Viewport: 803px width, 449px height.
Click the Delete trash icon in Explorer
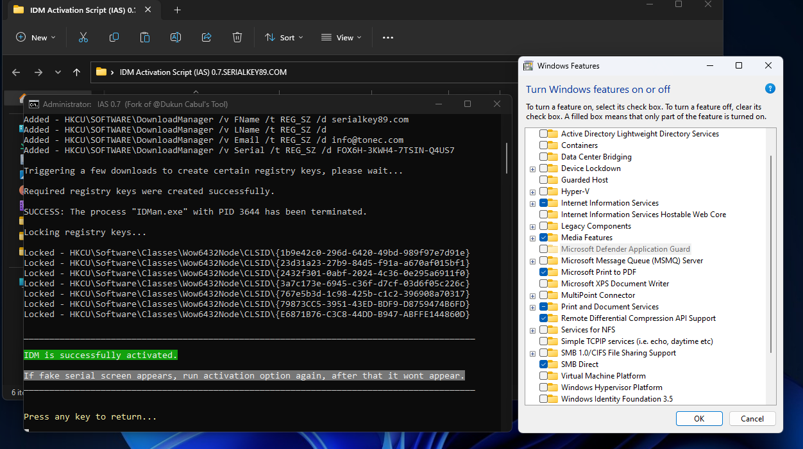(237, 37)
